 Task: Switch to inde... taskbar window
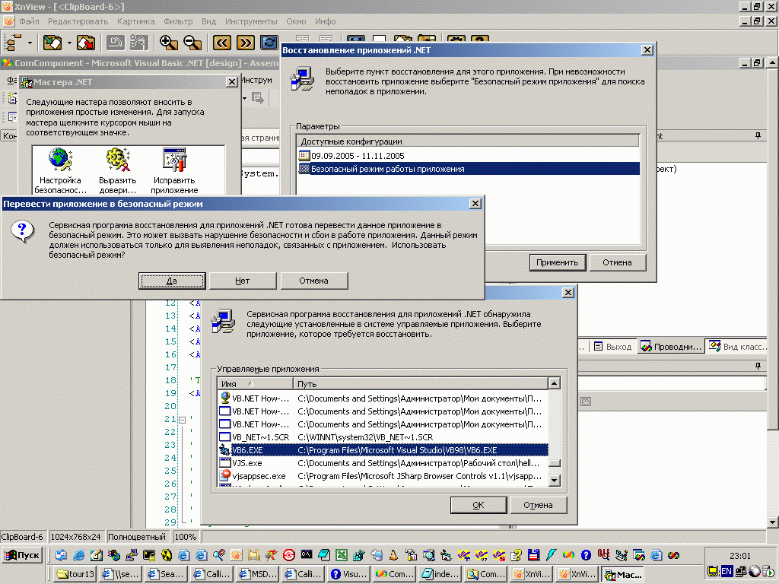coord(441,574)
